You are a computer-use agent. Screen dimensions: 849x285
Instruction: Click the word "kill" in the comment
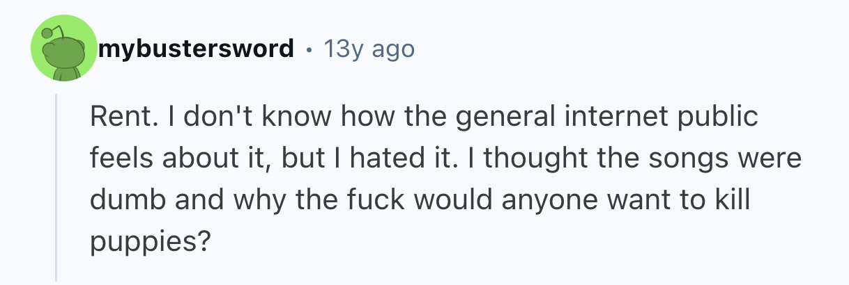coord(733,200)
